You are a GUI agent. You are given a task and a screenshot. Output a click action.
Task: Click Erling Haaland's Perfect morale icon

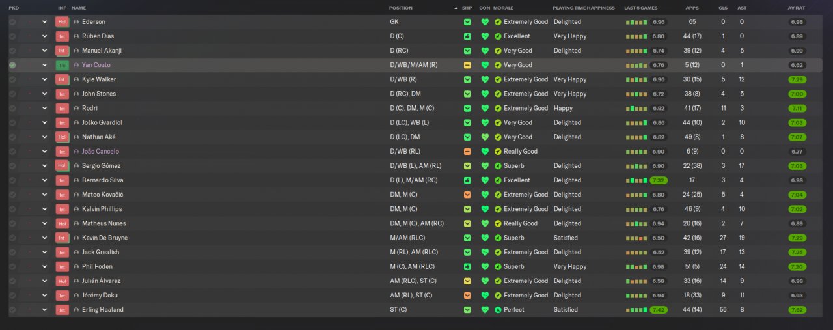498,310
